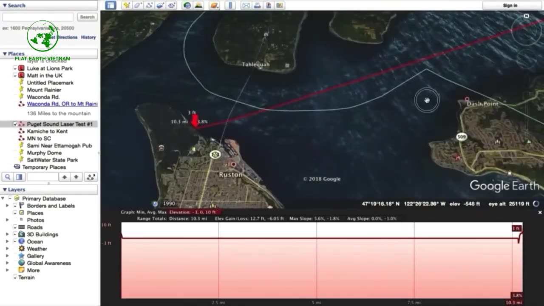Click the Places panel tour path button

[91, 177]
